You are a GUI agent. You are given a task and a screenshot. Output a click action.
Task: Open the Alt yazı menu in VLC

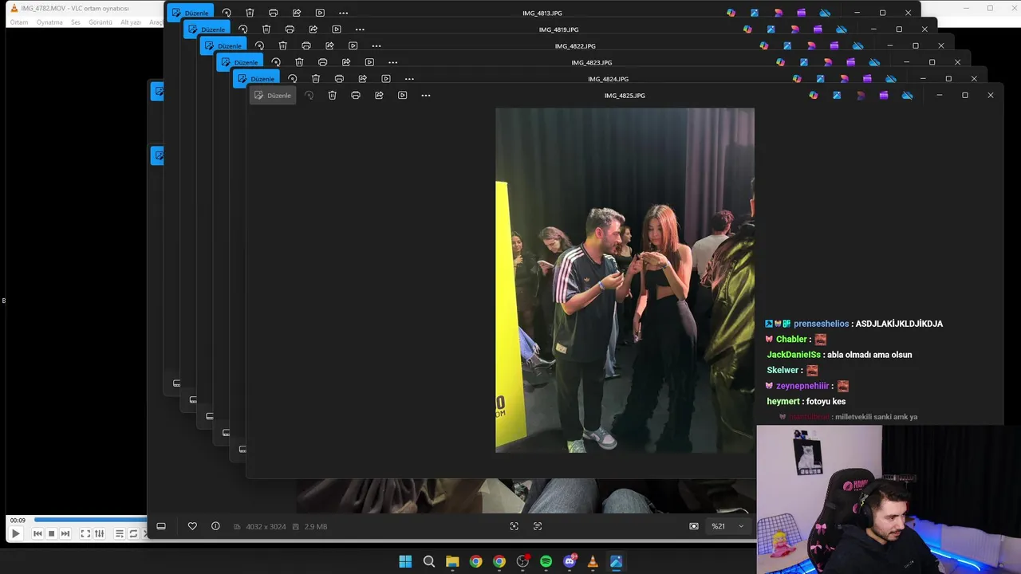[131, 22]
